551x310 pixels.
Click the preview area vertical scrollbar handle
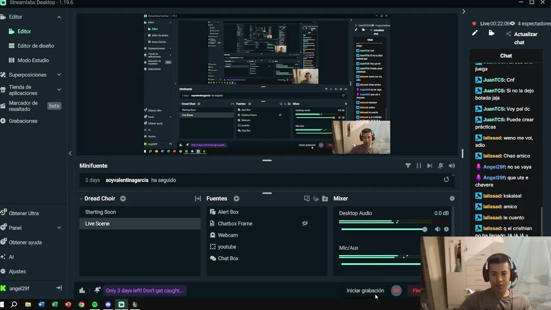click(462, 154)
